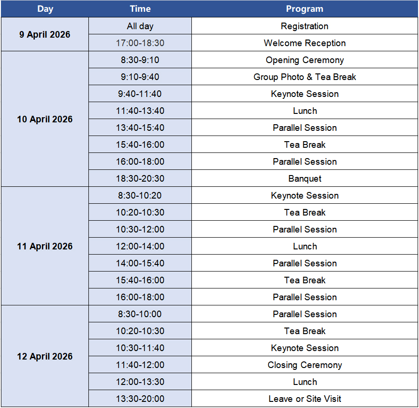Click the Closing Ceremony entry

point(305,365)
